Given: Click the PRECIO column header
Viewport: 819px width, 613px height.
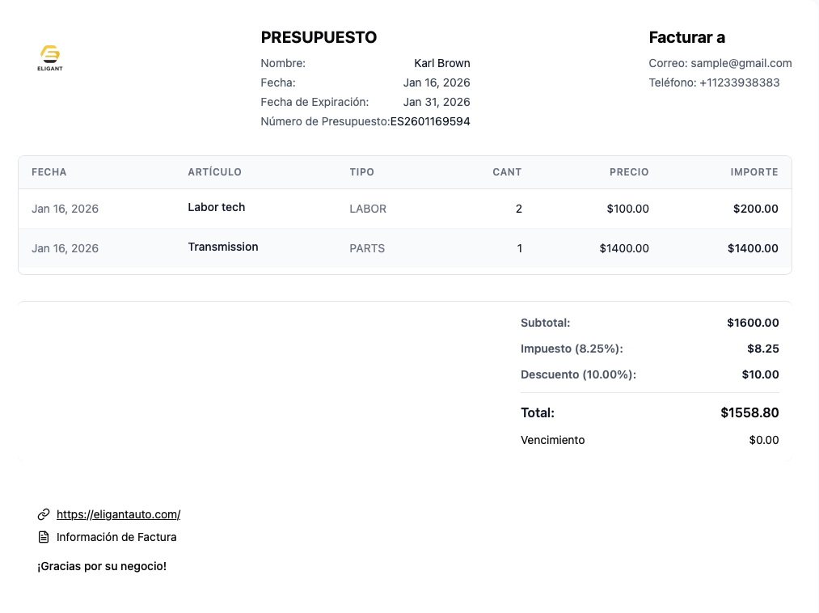Looking at the screenshot, I should (x=629, y=172).
